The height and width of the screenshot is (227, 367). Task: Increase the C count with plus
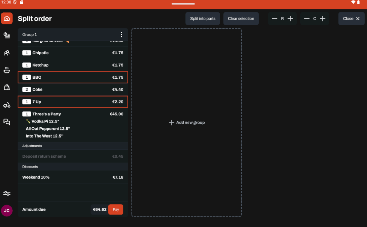point(322,19)
